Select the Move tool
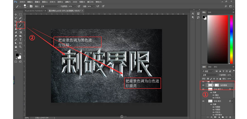Image resolution: width=247 pixels, height=119 pixels. pyautogui.click(x=16, y=15)
